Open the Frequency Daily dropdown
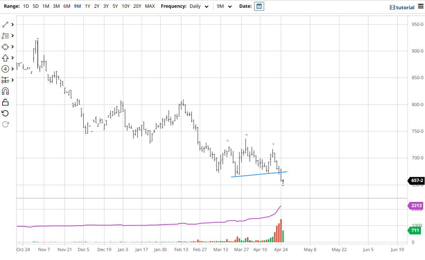 (199, 6)
